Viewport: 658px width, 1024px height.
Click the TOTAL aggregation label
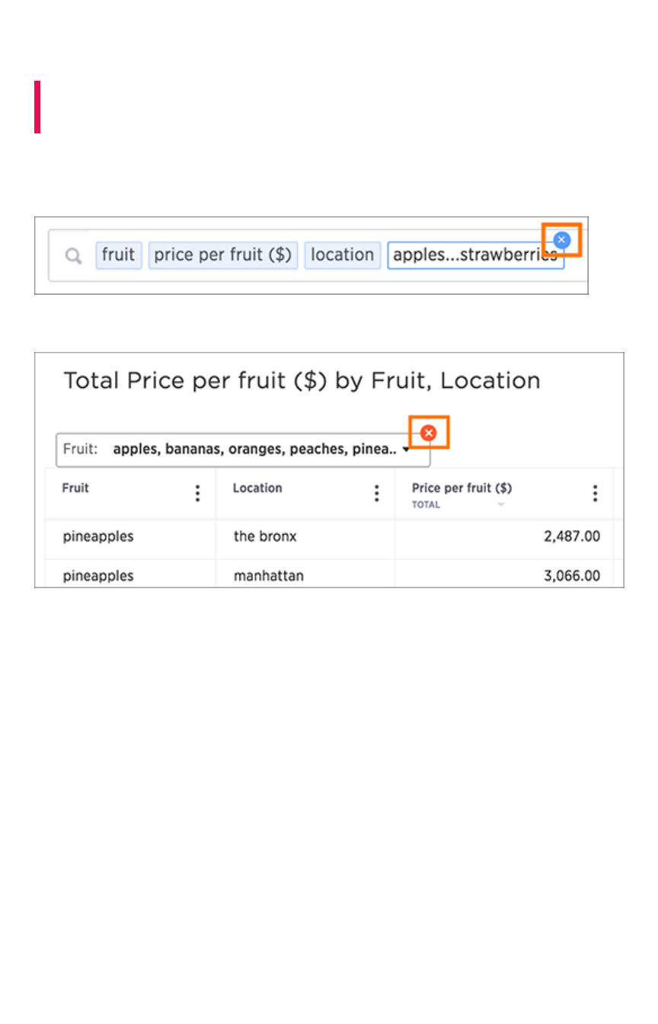tap(426, 505)
